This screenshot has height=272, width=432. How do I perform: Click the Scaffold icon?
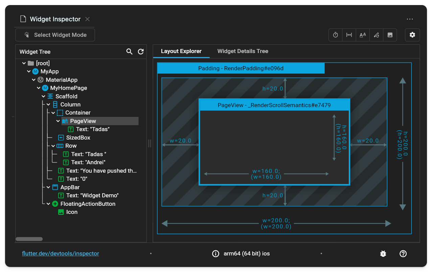point(50,96)
